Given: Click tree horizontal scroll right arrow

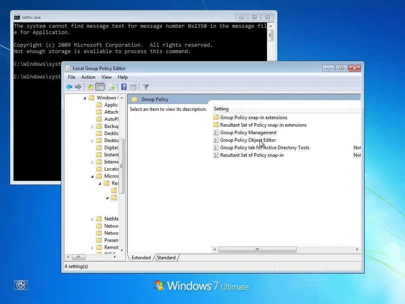Looking at the screenshot, I should tap(115, 257).
